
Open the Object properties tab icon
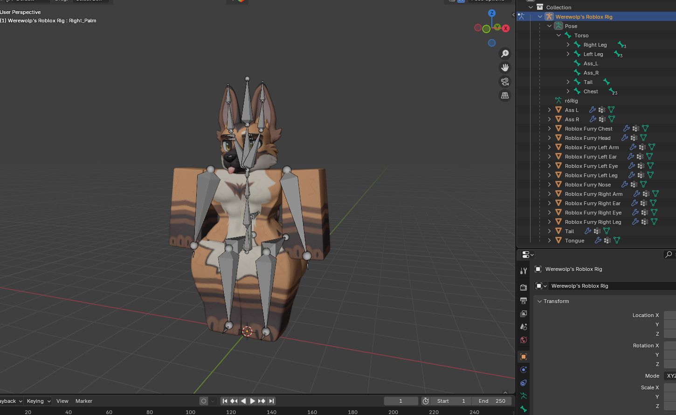(x=524, y=357)
